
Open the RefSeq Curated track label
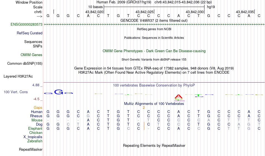(30, 33)
